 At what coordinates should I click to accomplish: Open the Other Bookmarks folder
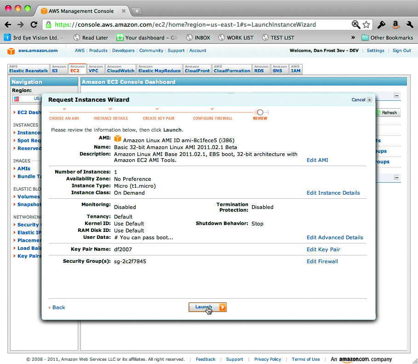[387, 38]
